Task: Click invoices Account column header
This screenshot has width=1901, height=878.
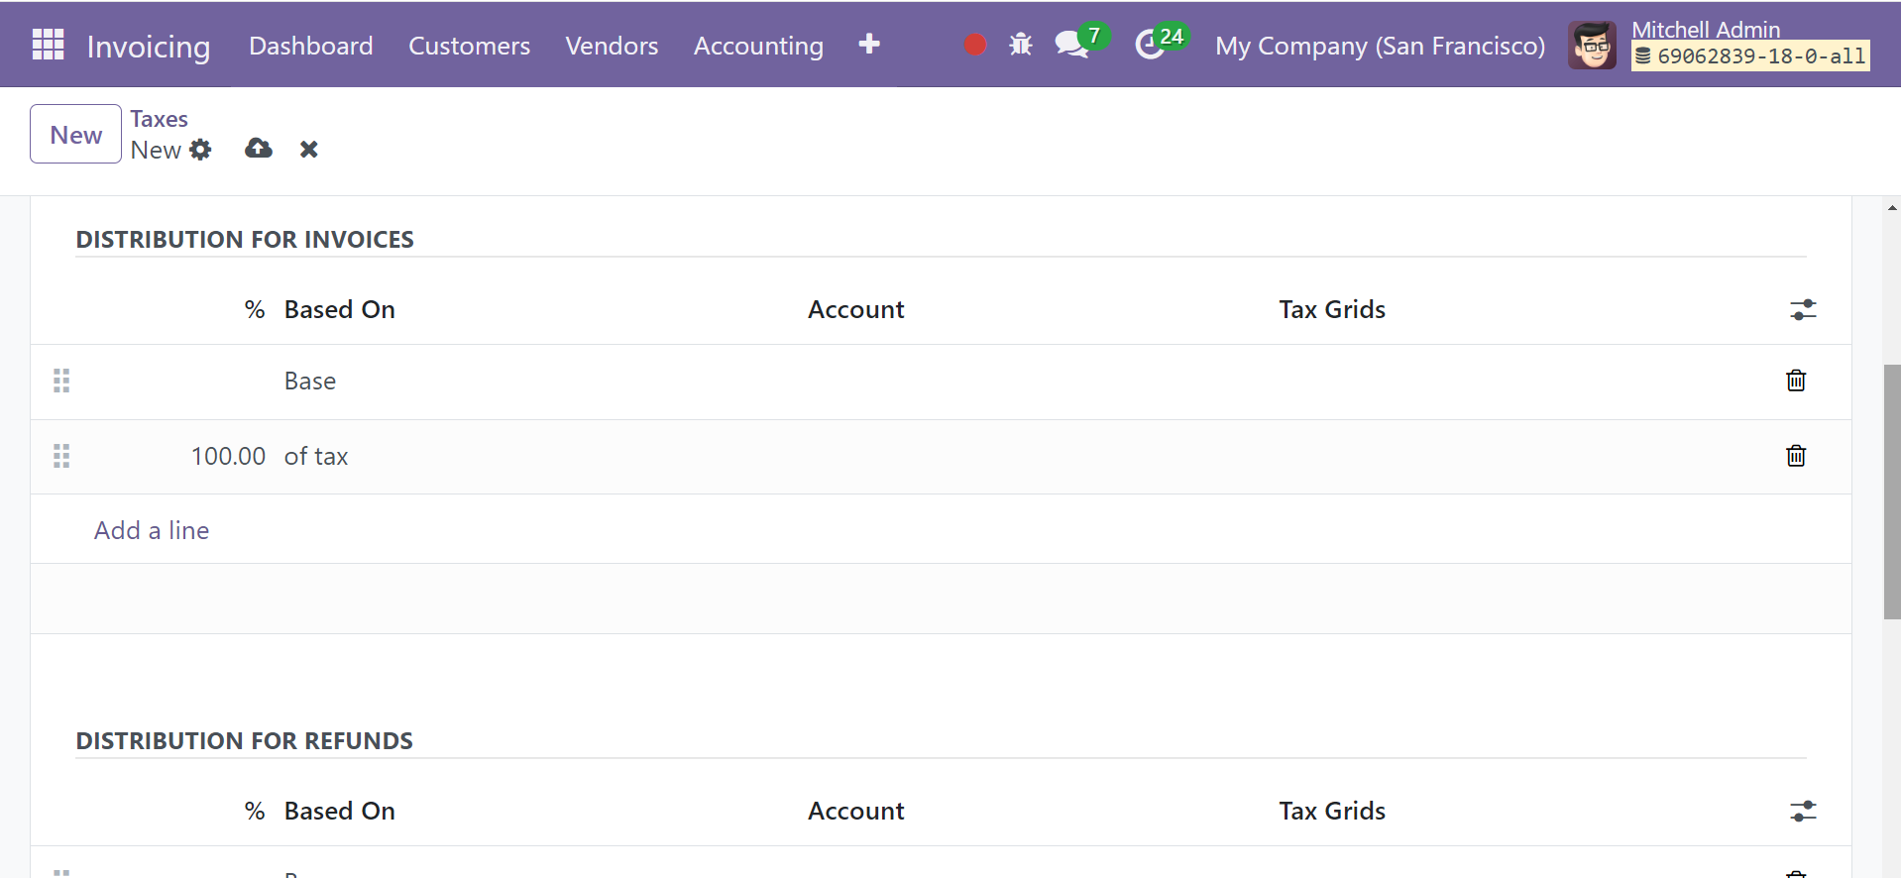Action: pyautogui.click(x=855, y=310)
